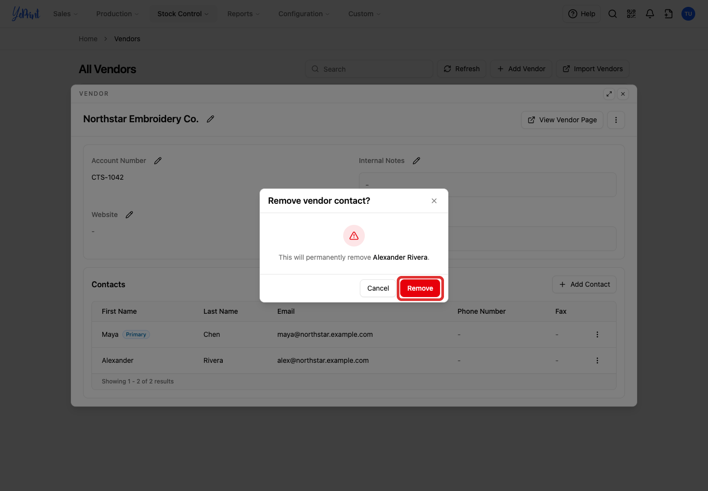This screenshot has height=491, width=708.
Task: Click the Rivera last name cell
Action: [x=213, y=360]
